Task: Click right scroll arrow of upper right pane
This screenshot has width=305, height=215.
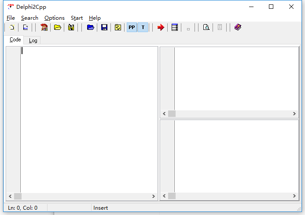Action: pyautogui.click(x=294, y=114)
